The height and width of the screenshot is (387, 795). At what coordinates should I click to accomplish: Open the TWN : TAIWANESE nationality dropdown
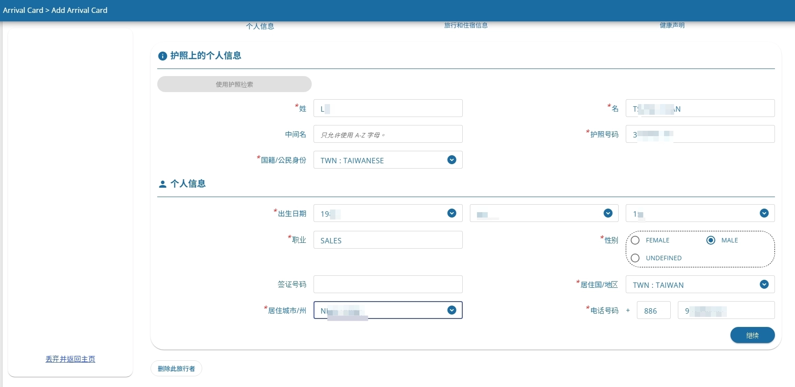(383, 160)
